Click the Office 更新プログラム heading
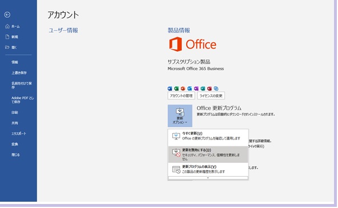 (x=219, y=108)
